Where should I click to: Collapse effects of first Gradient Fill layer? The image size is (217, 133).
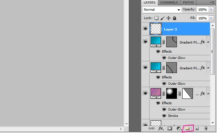[208, 42]
